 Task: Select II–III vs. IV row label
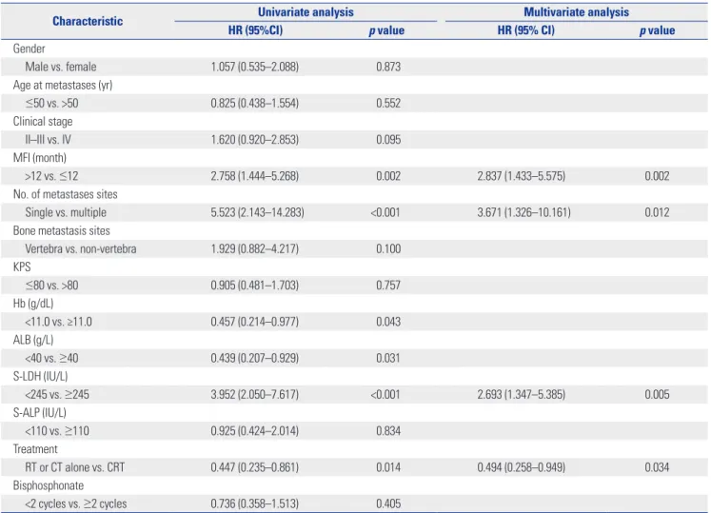point(48,140)
